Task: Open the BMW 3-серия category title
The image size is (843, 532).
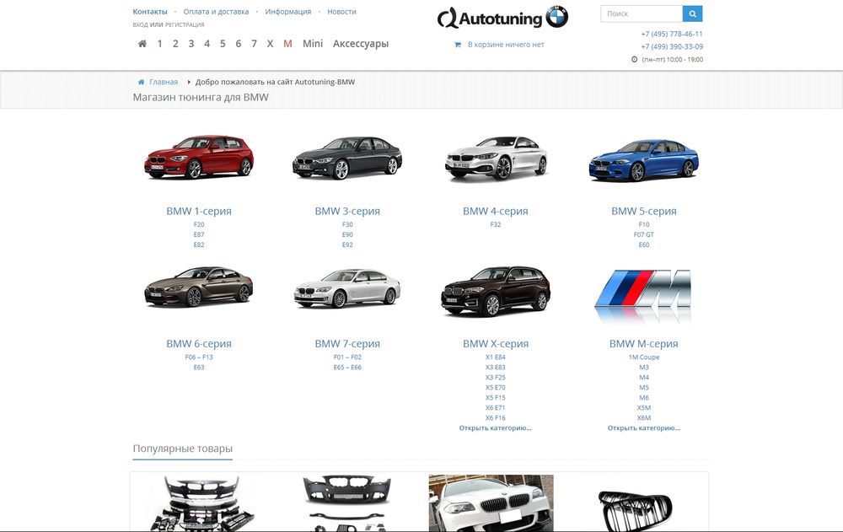Action: (347, 212)
